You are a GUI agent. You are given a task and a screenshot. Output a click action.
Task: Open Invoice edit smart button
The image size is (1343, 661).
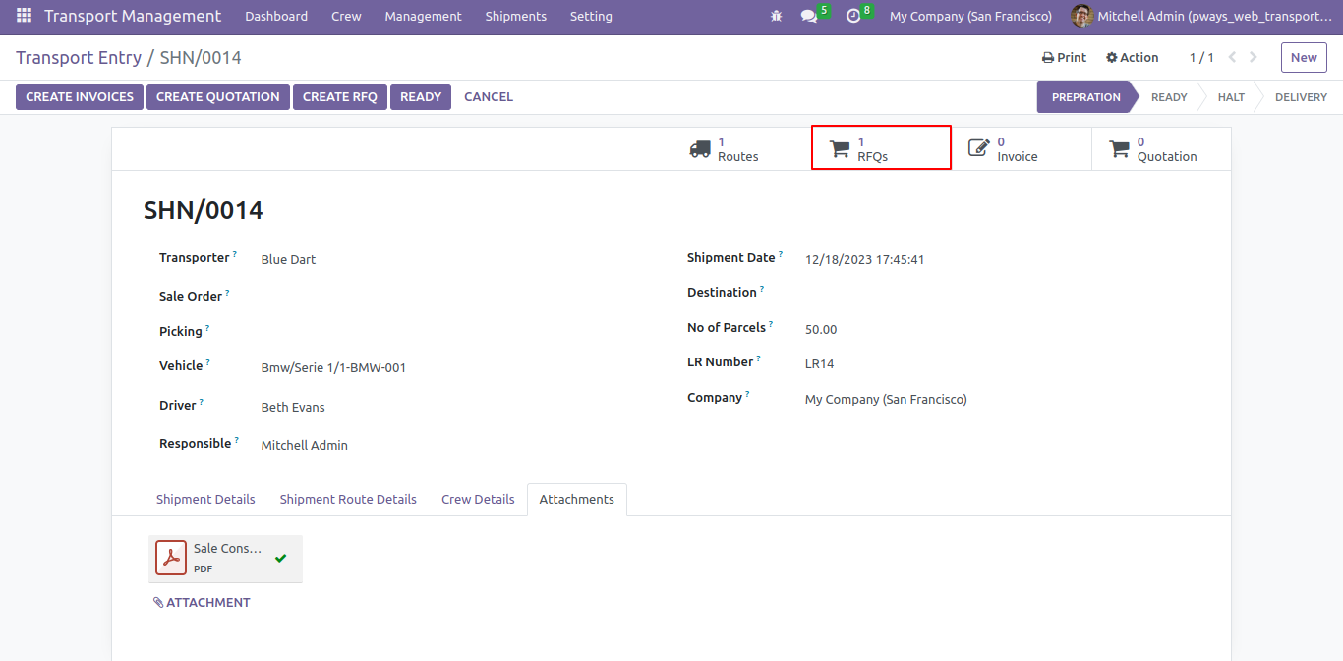tap(1022, 148)
